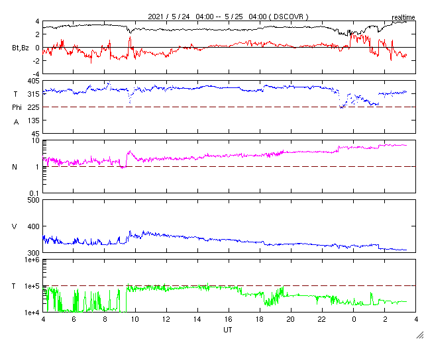Click the "realtime" label at top right
Screen dimensions: 424x339
click(403, 16)
